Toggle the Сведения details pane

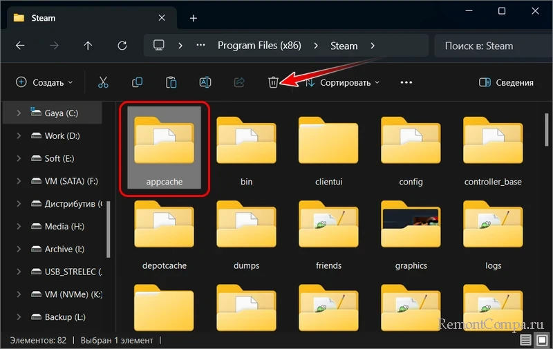pyautogui.click(x=506, y=82)
